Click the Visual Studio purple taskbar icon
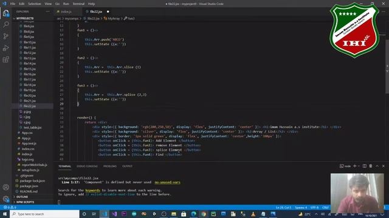This screenshot has width=389, height=218. 114,214
